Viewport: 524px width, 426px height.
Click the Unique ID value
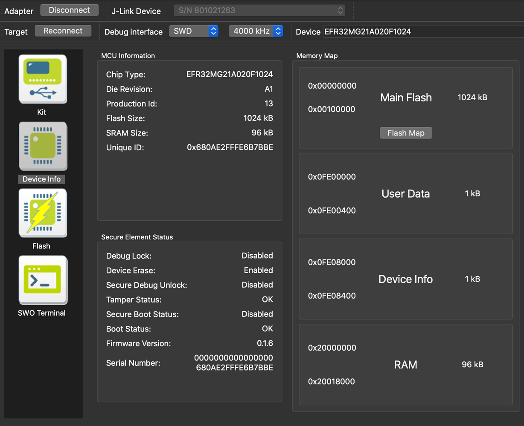pos(230,147)
